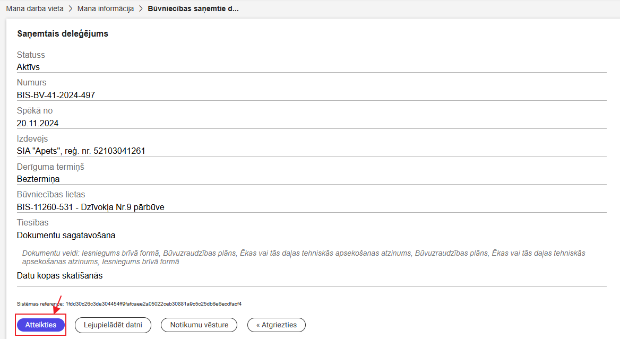Select the system reference hash text
620x339 pixels.
coord(153,304)
